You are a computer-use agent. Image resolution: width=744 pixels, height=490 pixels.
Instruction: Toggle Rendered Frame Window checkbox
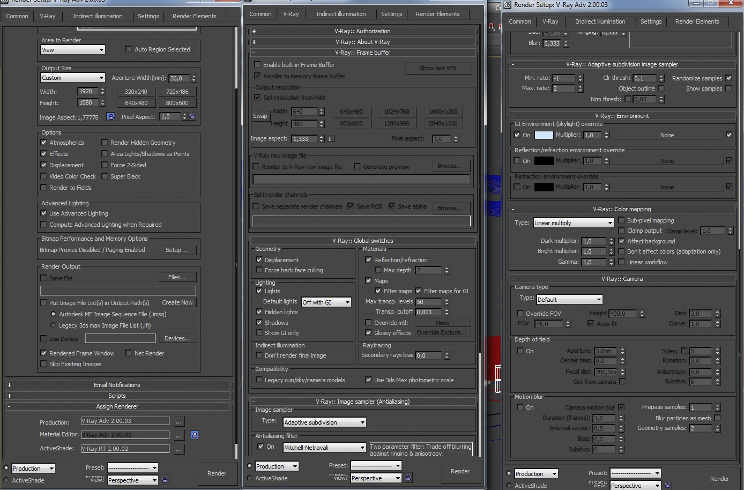click(x=43, y=353)
